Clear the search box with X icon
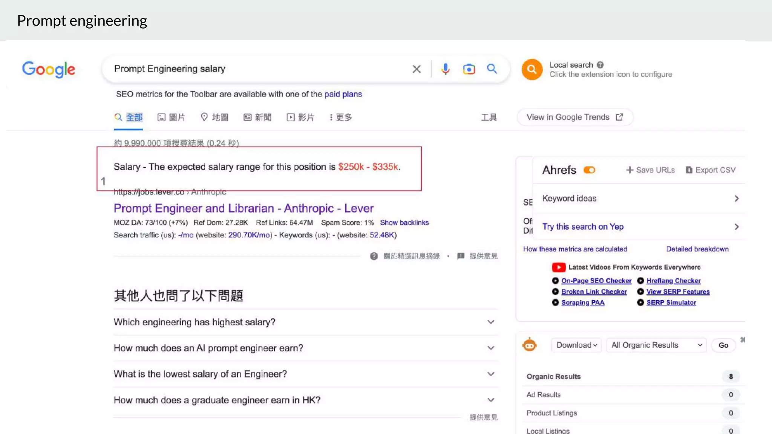Screen dimensions: 772x434 coord(416,69)
